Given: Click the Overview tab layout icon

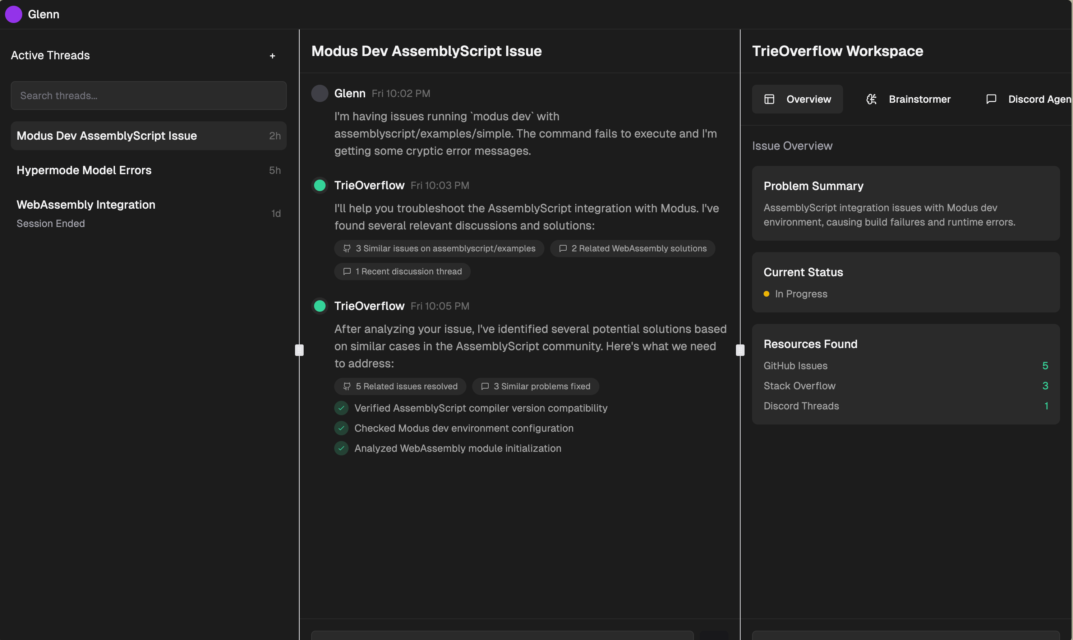Looking at the screenshot, I should (769, 99).
